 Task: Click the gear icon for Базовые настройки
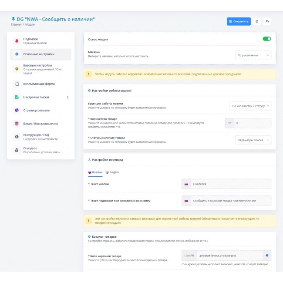[x=17, y=69]
